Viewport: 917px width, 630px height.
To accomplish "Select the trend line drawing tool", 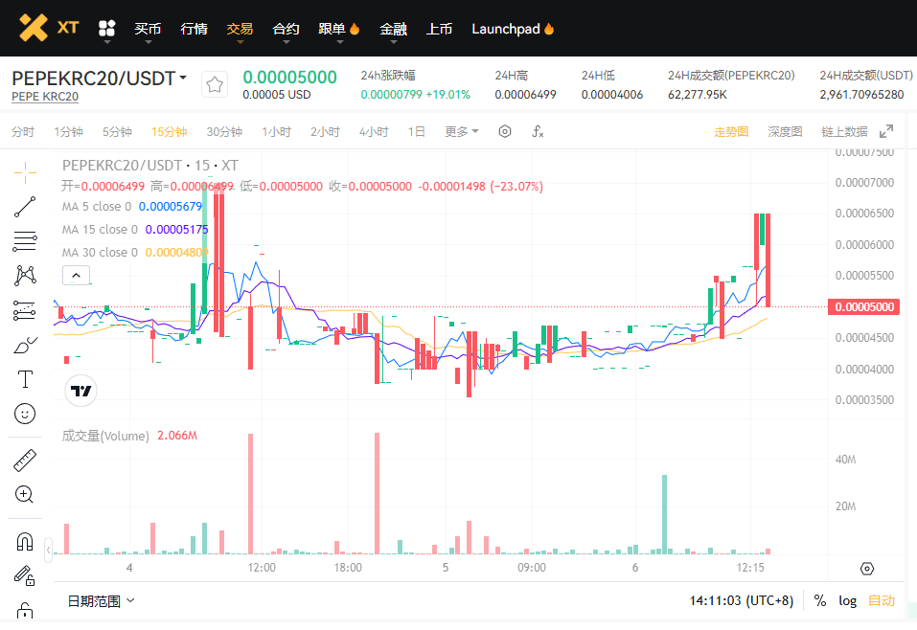I will [26, 207].
